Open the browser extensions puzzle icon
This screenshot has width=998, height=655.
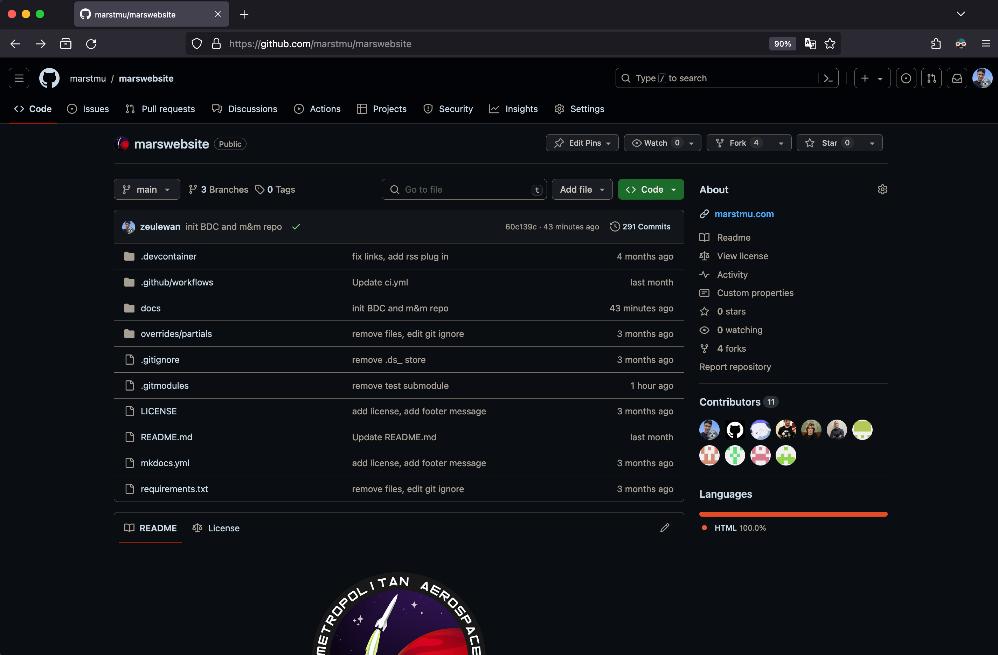(x=936, y=44)
